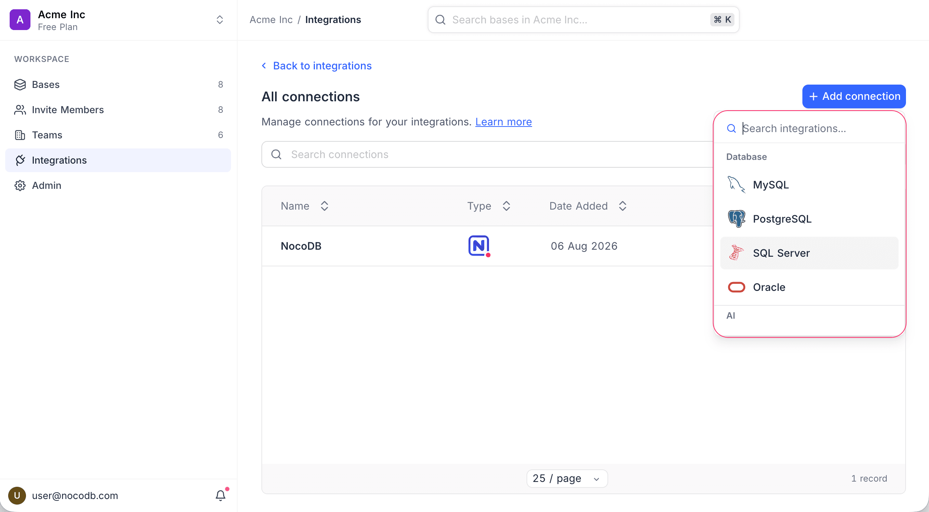Click the Oracle red logo icon

737,287
